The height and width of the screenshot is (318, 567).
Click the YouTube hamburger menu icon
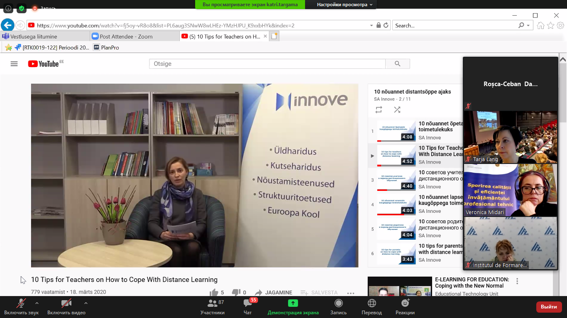point(14,64)
